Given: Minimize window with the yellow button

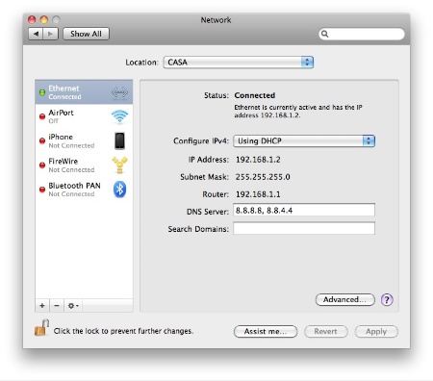Looking at the screenshot, I should (x=44, y=20).
